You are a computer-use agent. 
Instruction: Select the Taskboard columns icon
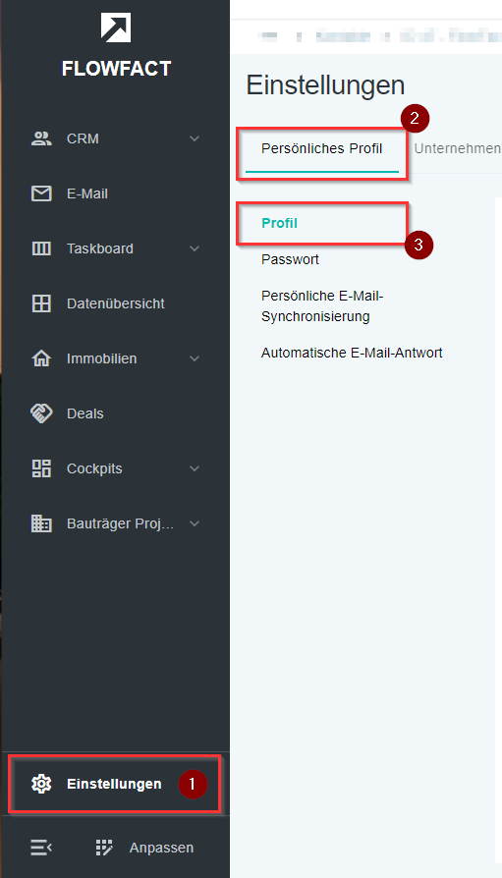click(x=41, y=248)
